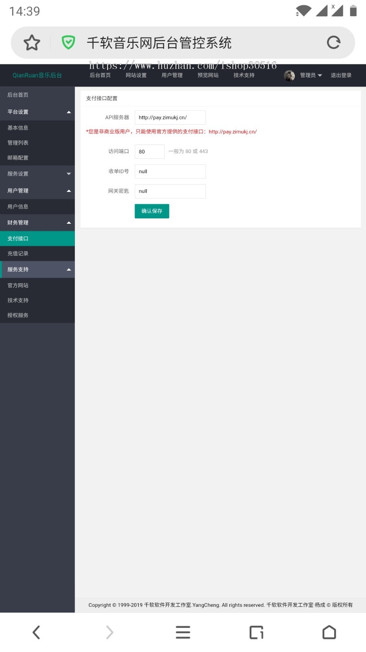Reload page with the refresh icon
This screenshot has height=652, width=366.
pos(333,42)
